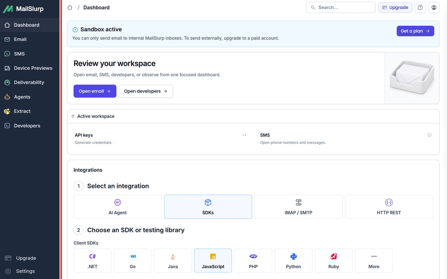Click the Dashboard breadcrumb text
Image resolution: width=447 pixels, height=279 pixels.
pyautogui.click(x=96, y=7)
